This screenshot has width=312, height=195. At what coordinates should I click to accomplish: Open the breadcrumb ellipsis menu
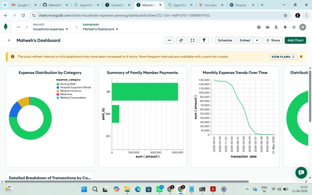pyautogui.click(x=18, y=27)
